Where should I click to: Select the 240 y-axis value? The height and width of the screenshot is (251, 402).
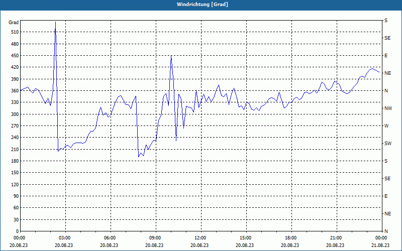(15, 138)
